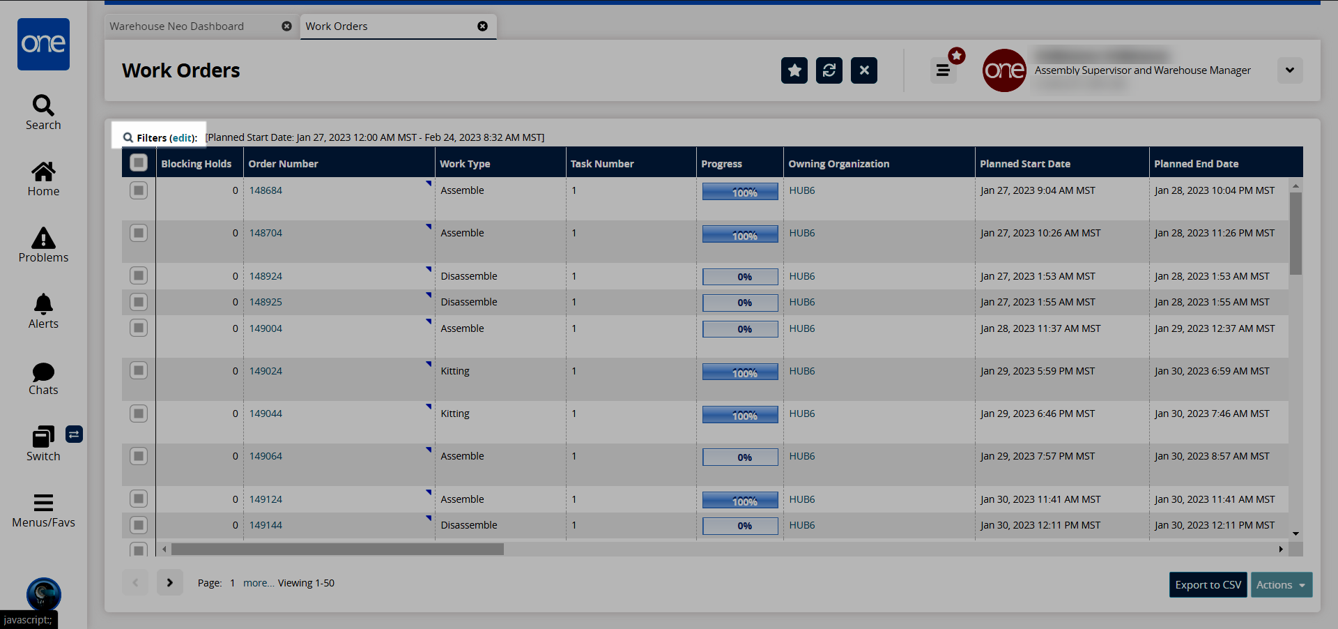Open the Search sidebar icon
Screen dimensions: 1338x629
(x=43, y=112)
